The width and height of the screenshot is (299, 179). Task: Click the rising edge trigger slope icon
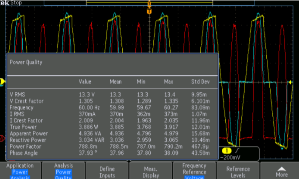coord(237,151)
